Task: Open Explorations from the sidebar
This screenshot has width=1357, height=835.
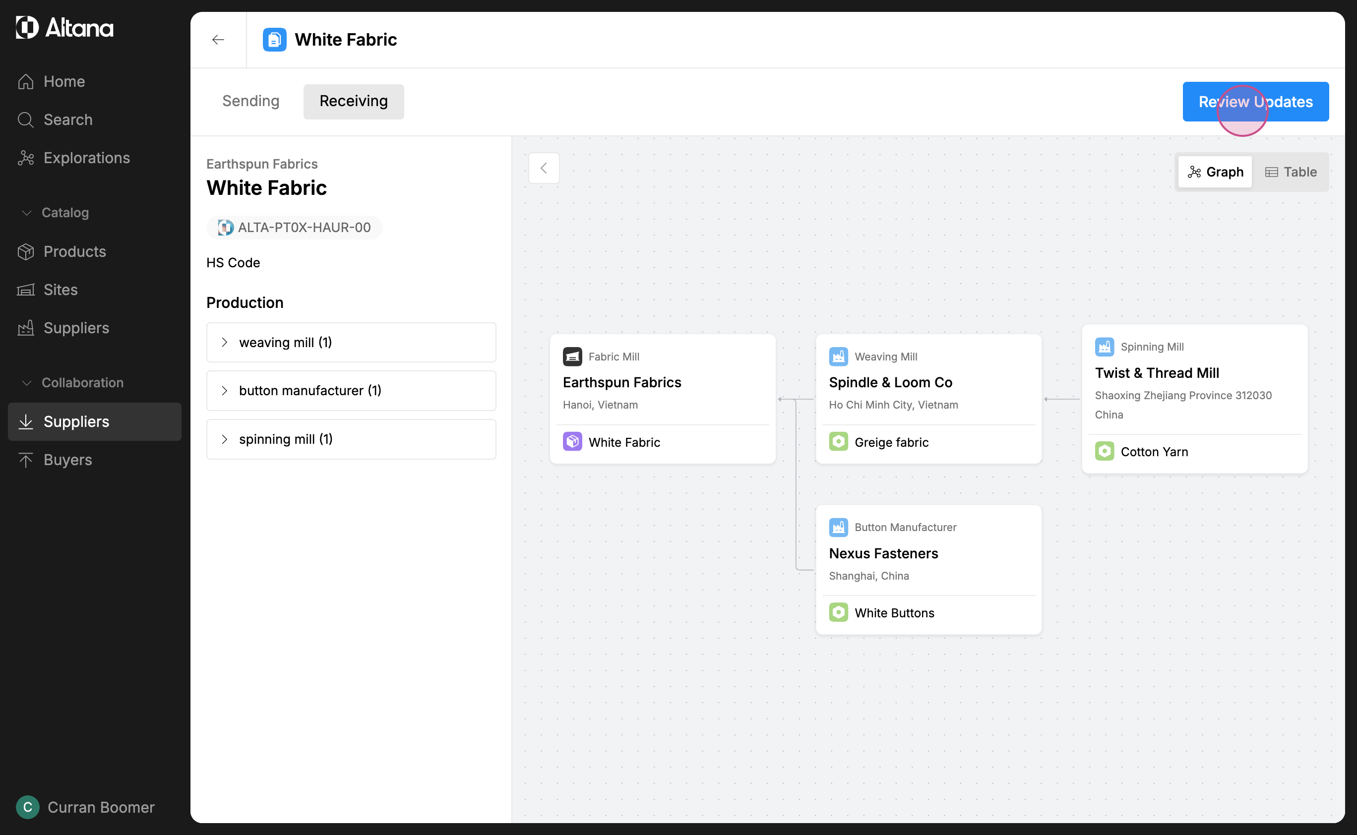Action: tap(86, 158)
